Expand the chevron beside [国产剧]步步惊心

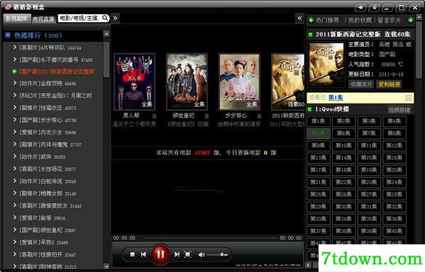pos(15,119)
